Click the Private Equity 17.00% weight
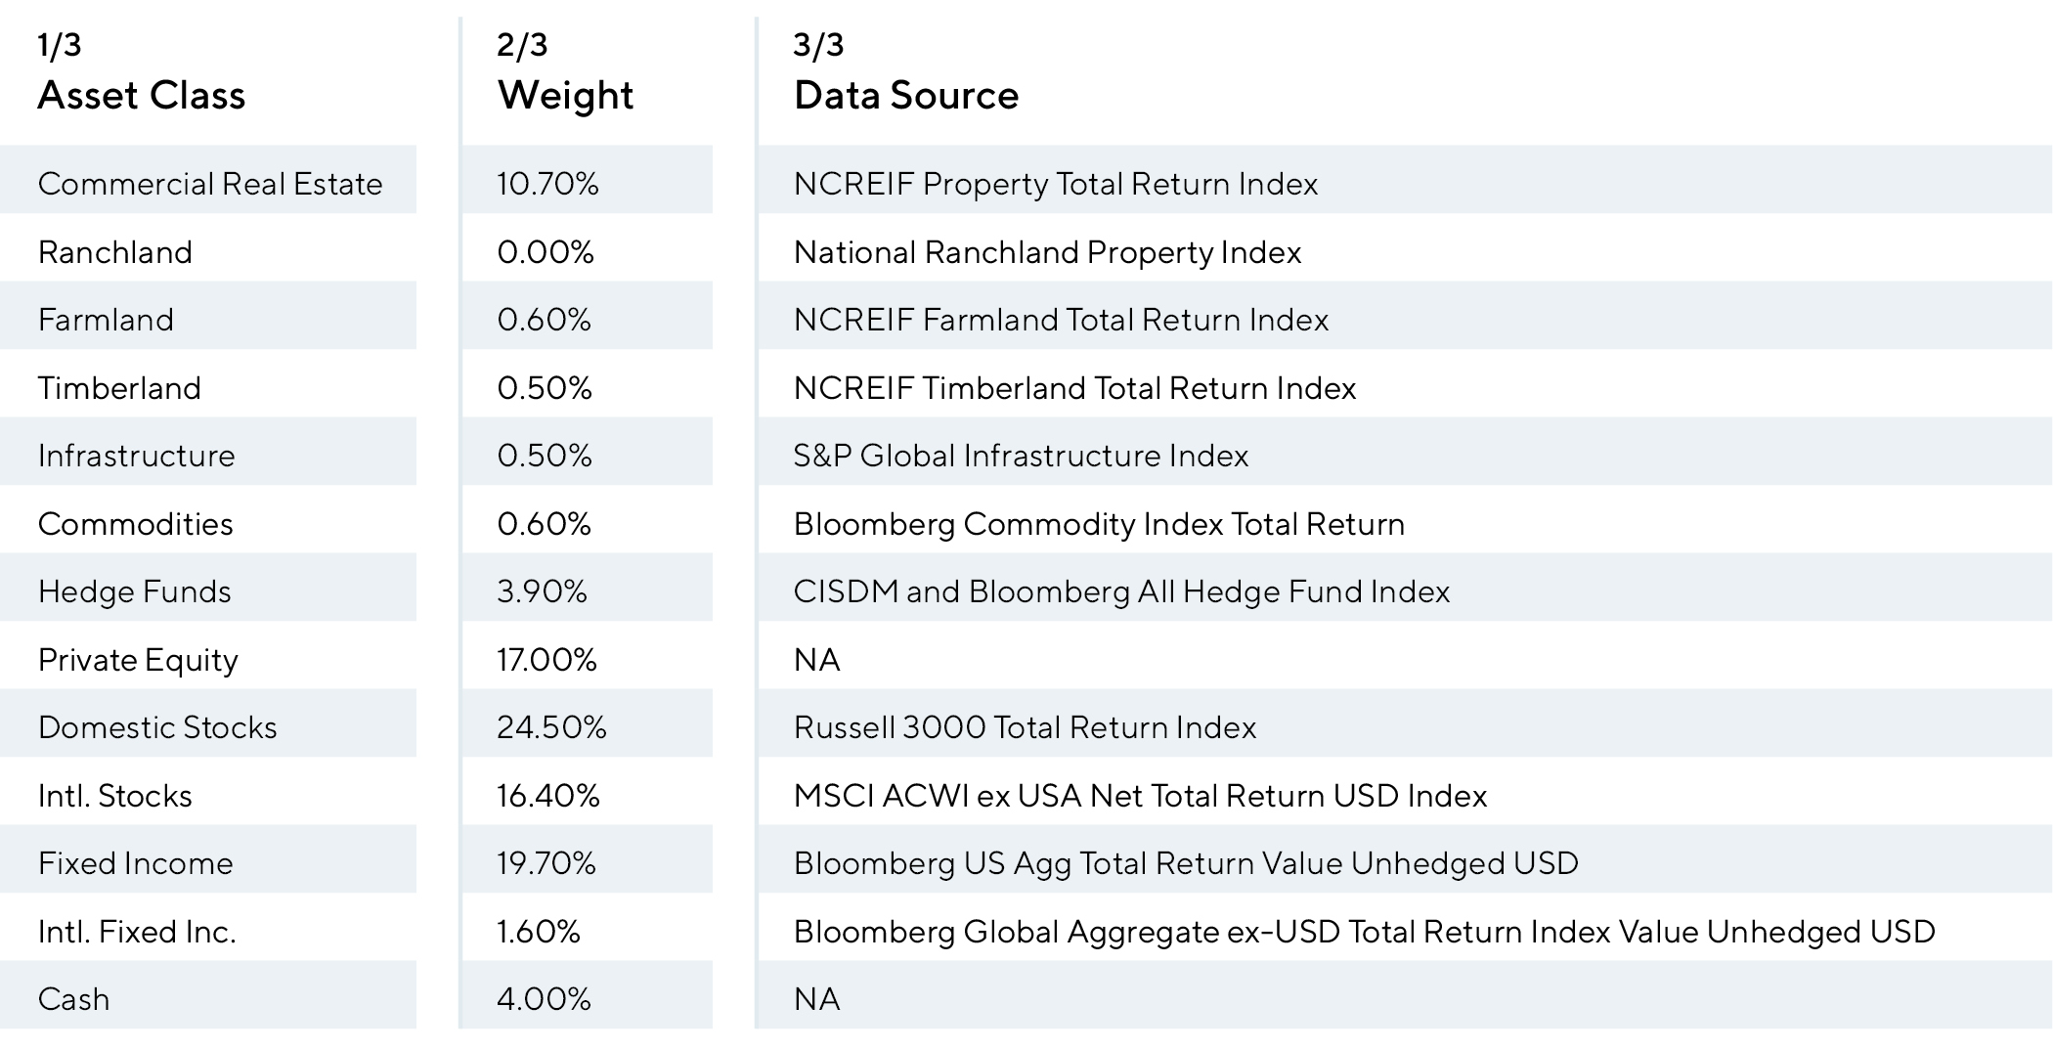 click(x=546, y=660)
